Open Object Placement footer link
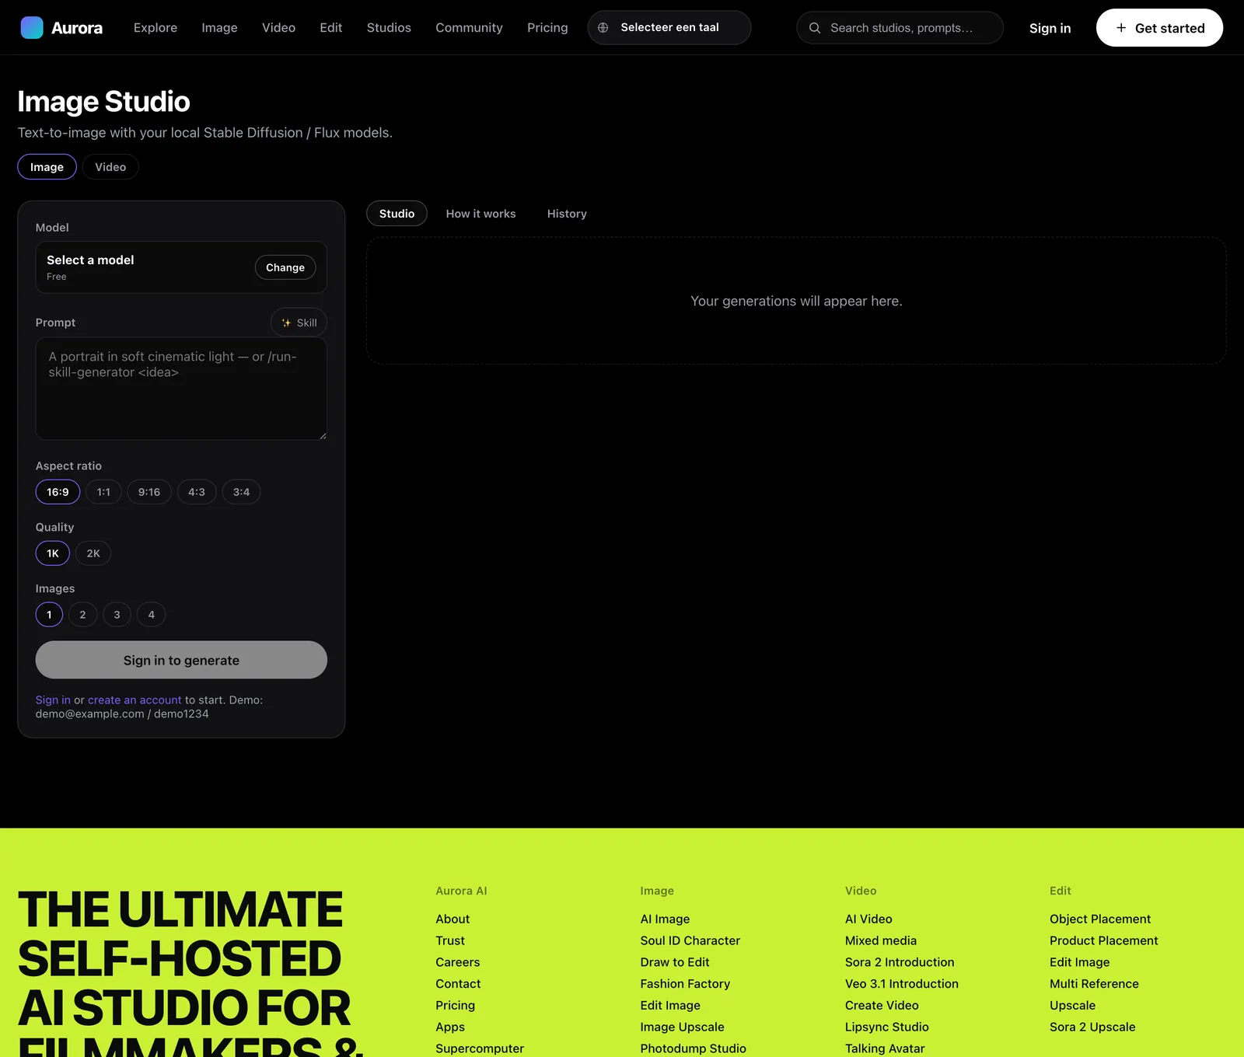Screen dimensions: 1244x1057 tap(1100, 919)
